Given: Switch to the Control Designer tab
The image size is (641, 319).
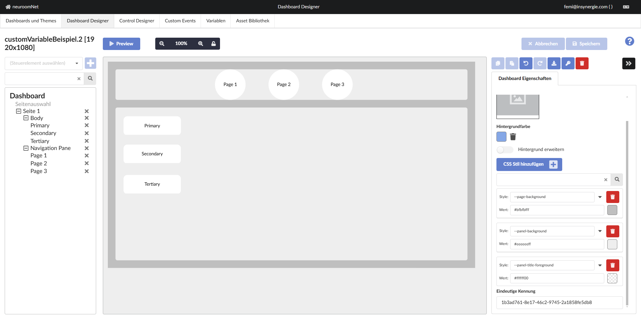Looking at the screenshot, I should 137,21.
